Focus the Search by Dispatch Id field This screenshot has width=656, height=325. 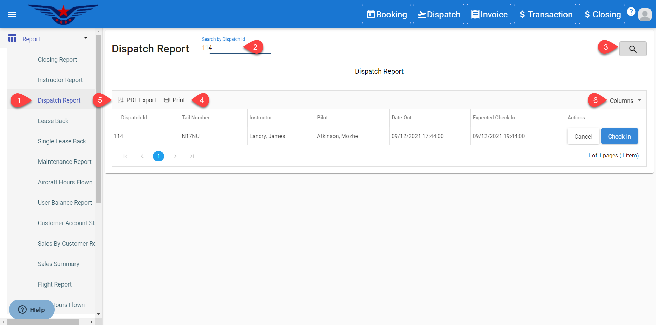236,48
